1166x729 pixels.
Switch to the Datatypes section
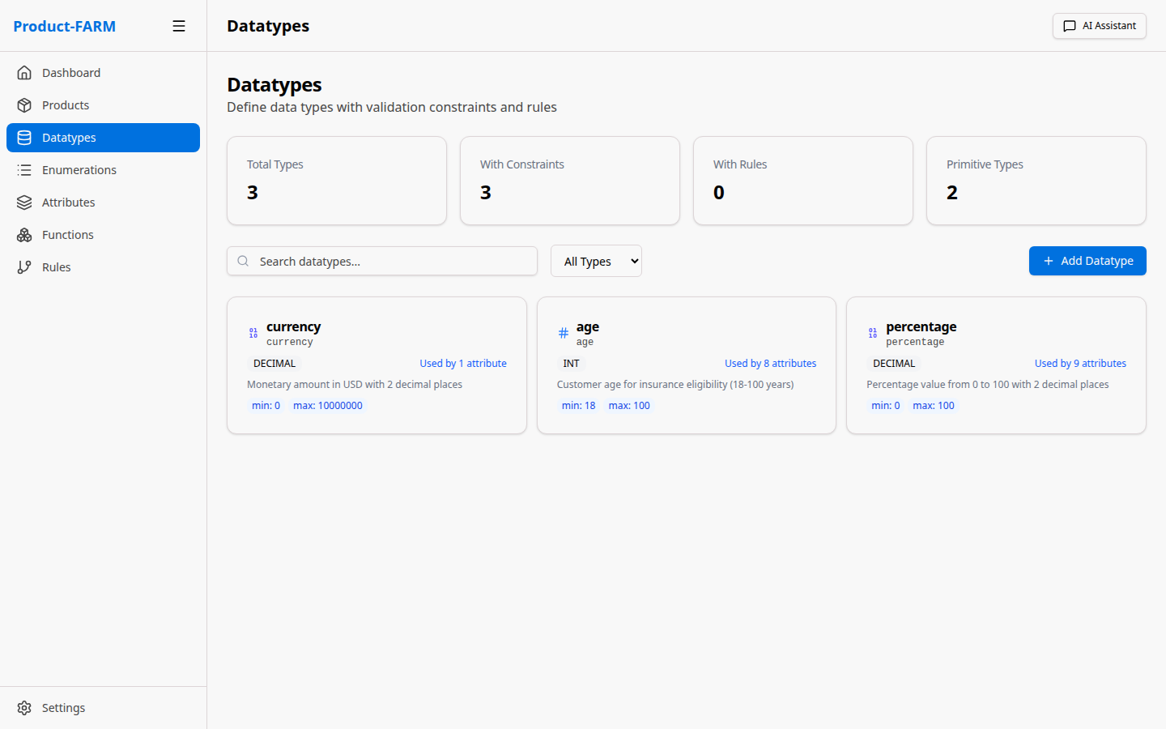tap(69, 137)
